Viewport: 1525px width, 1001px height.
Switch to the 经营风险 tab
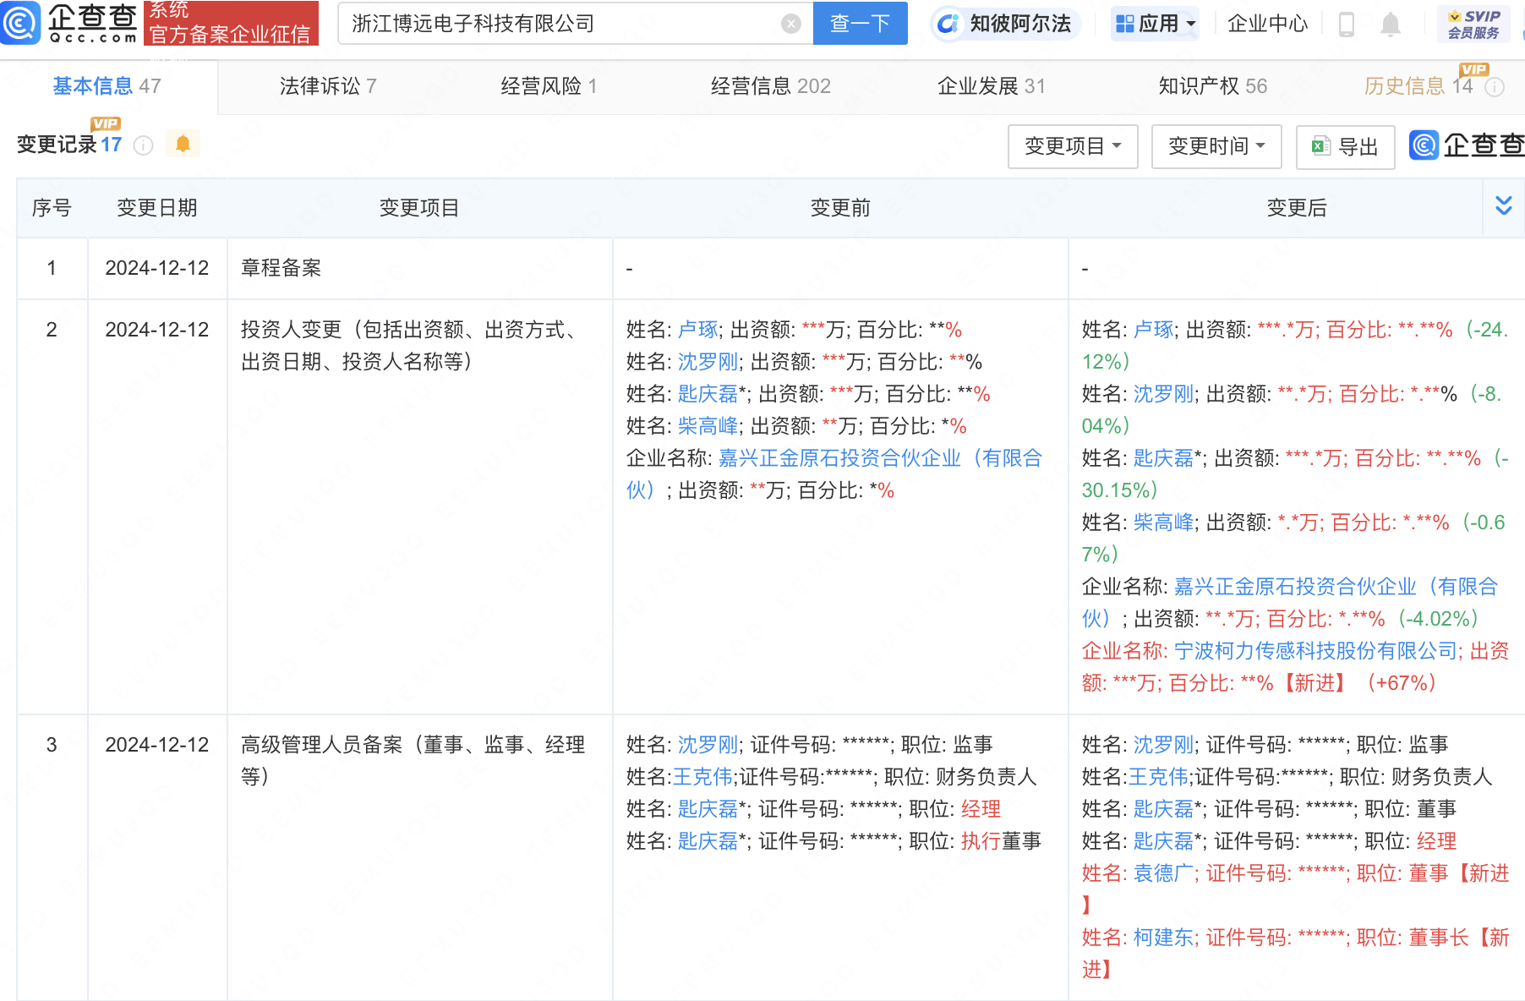549,86
